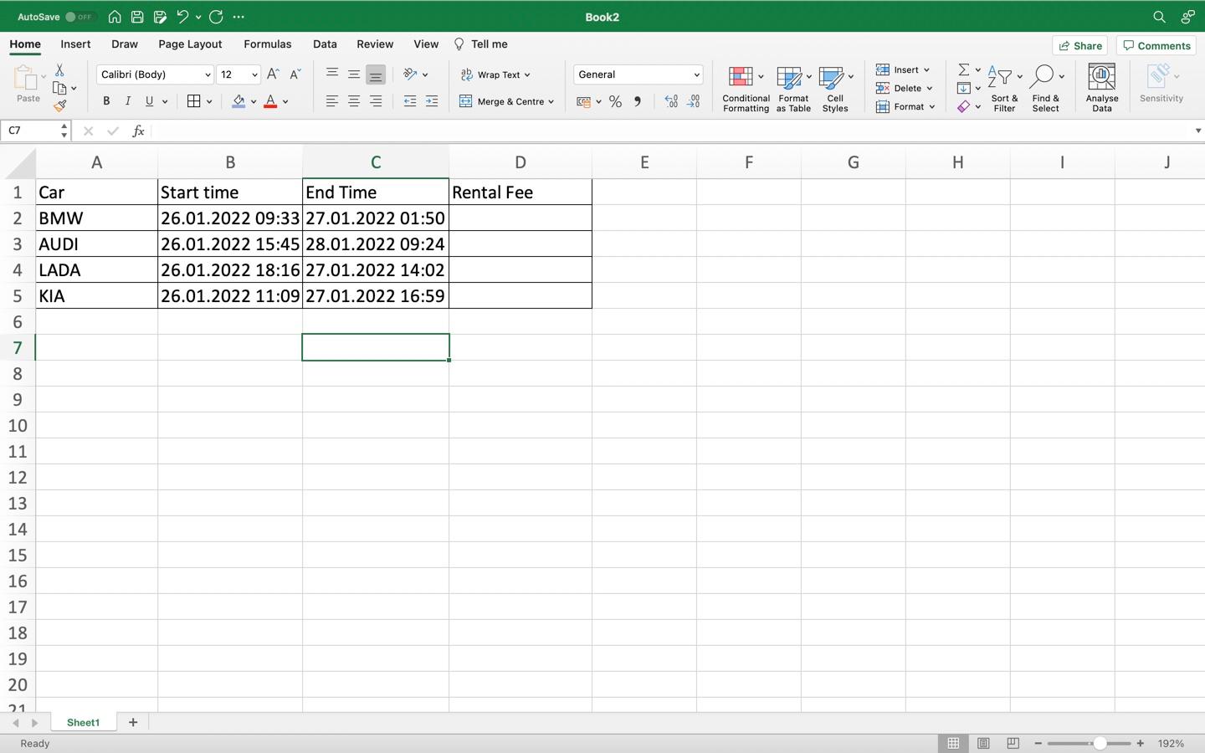Switch to the Formulas tab
The width and height of the screenshot is (1205, 753).
point(268,44)
